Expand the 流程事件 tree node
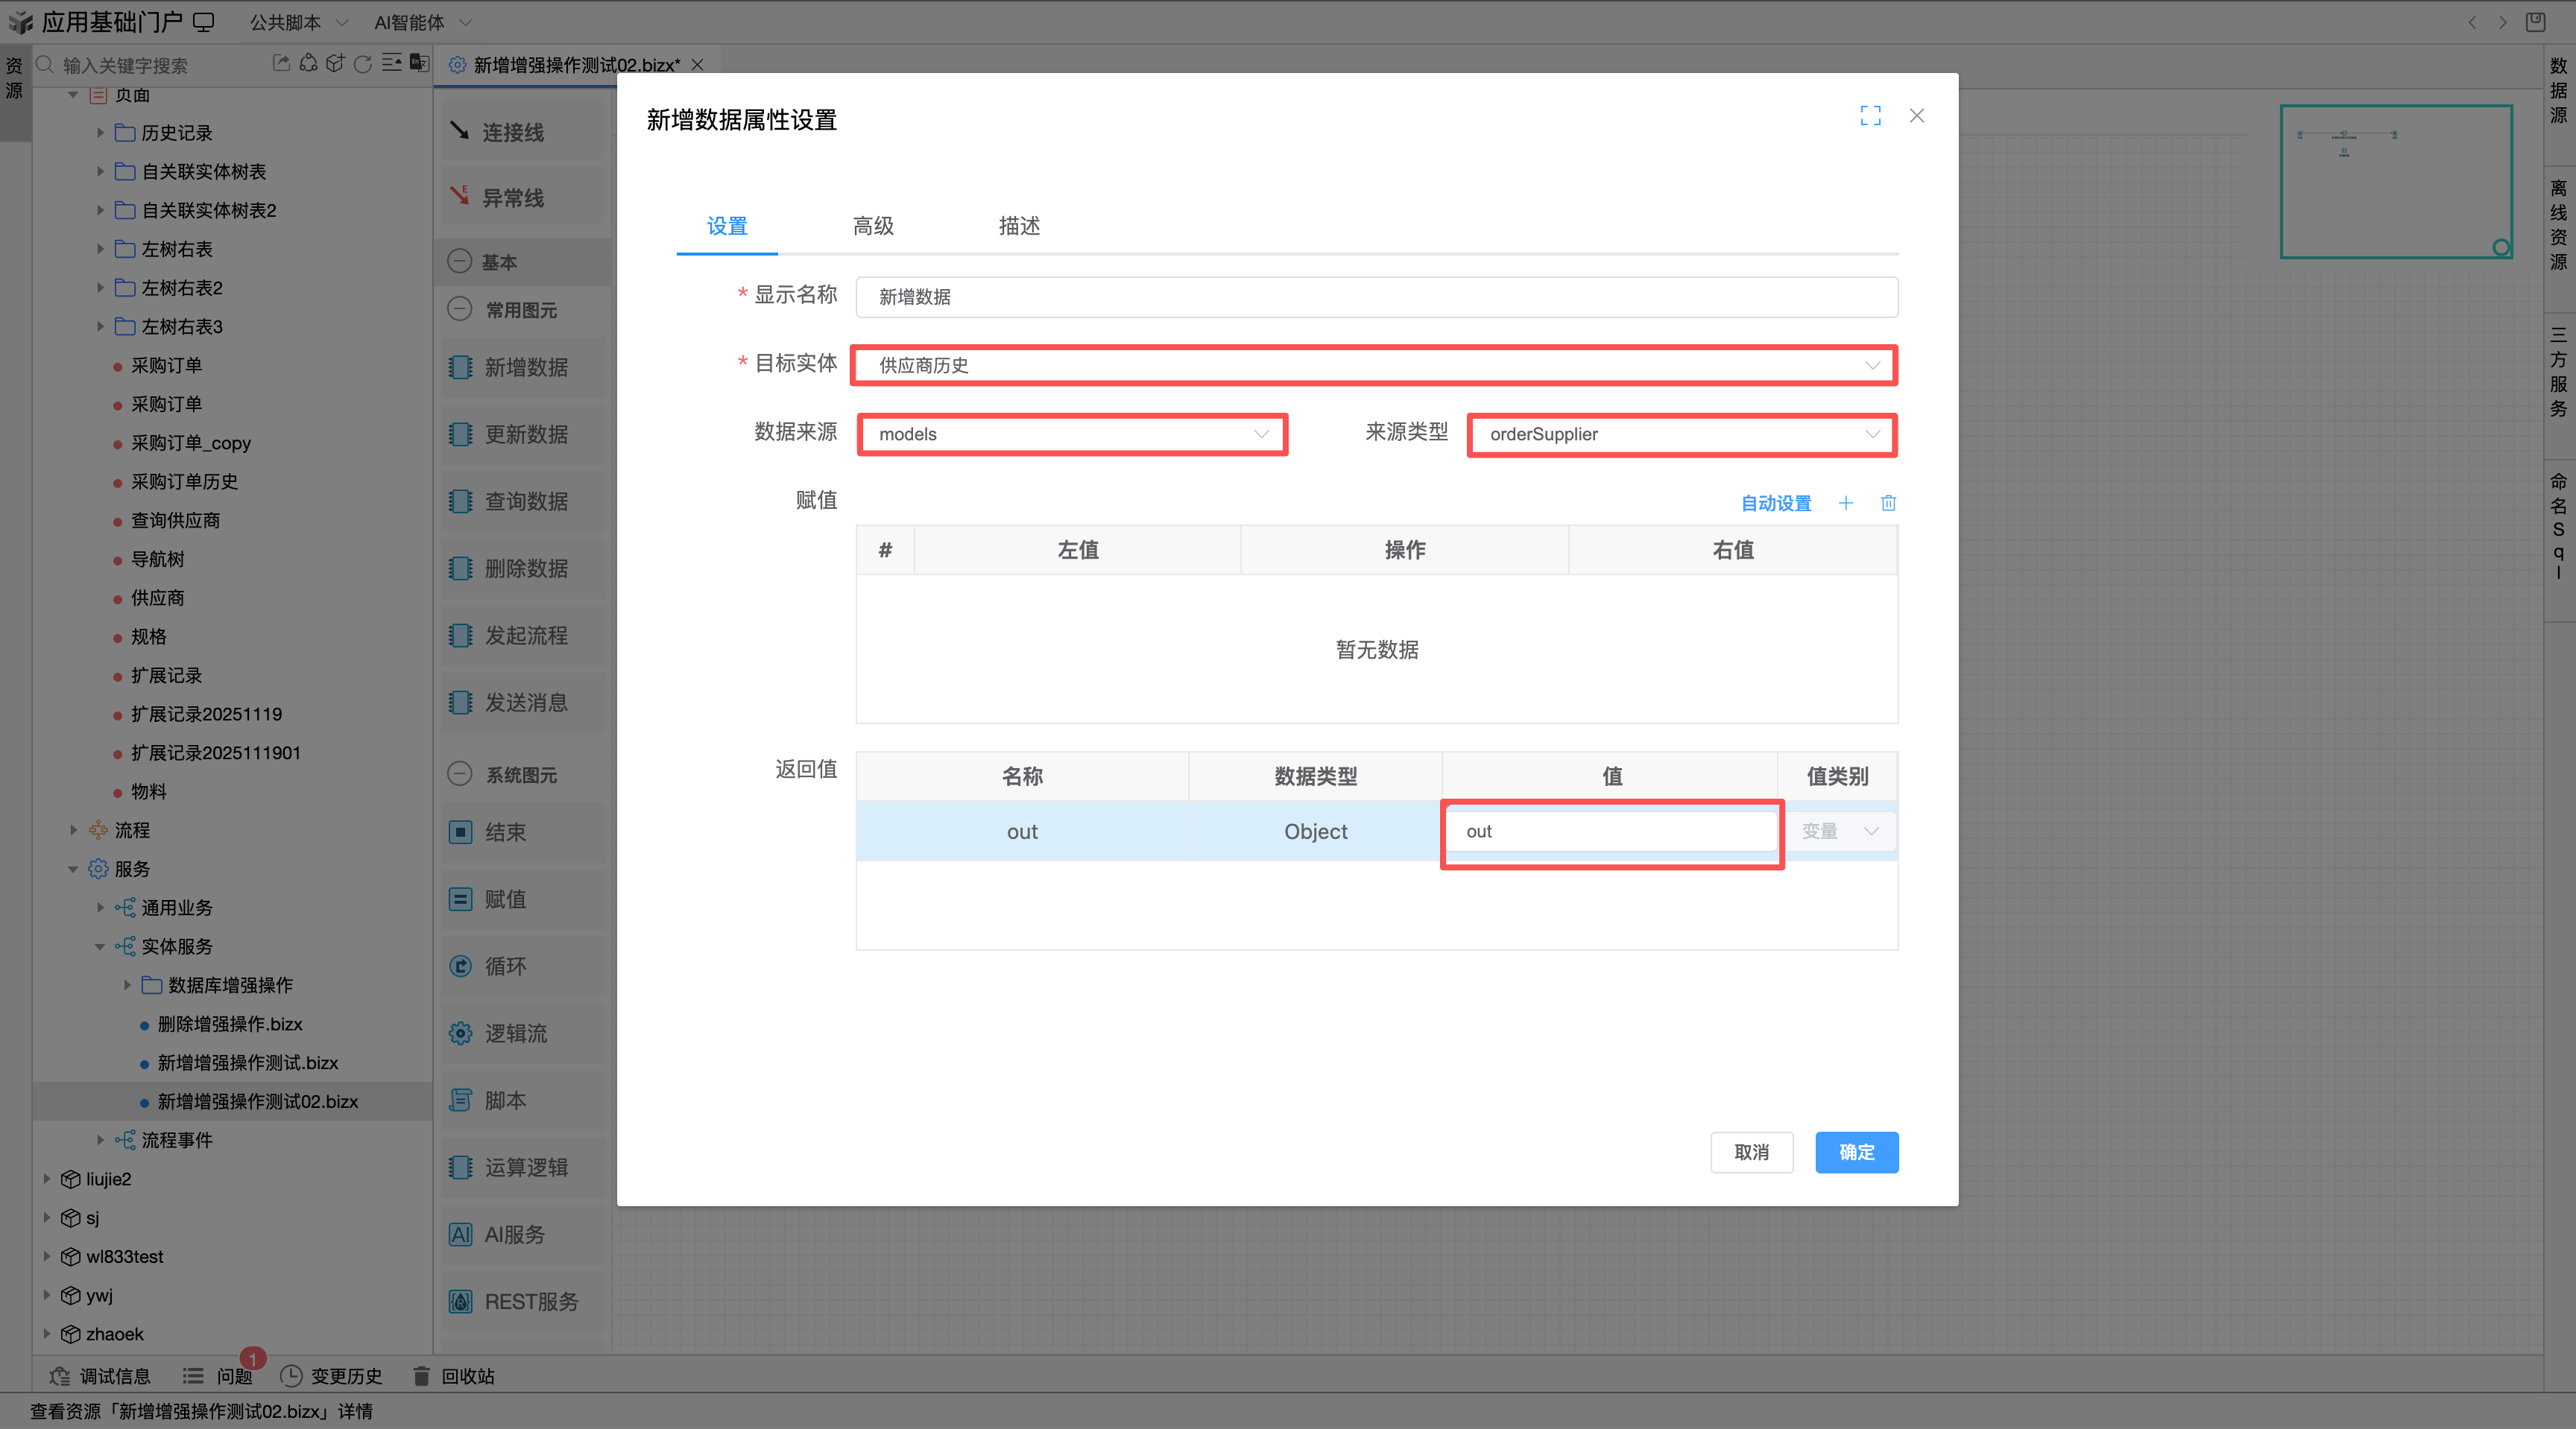Image resolution: width=2576 pixels, height=1429 pixels. click(100, 1140)
